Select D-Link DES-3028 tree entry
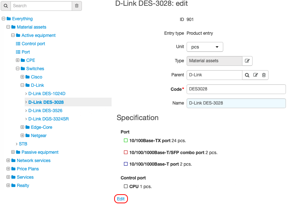The image size is (287, 204). 46,102
